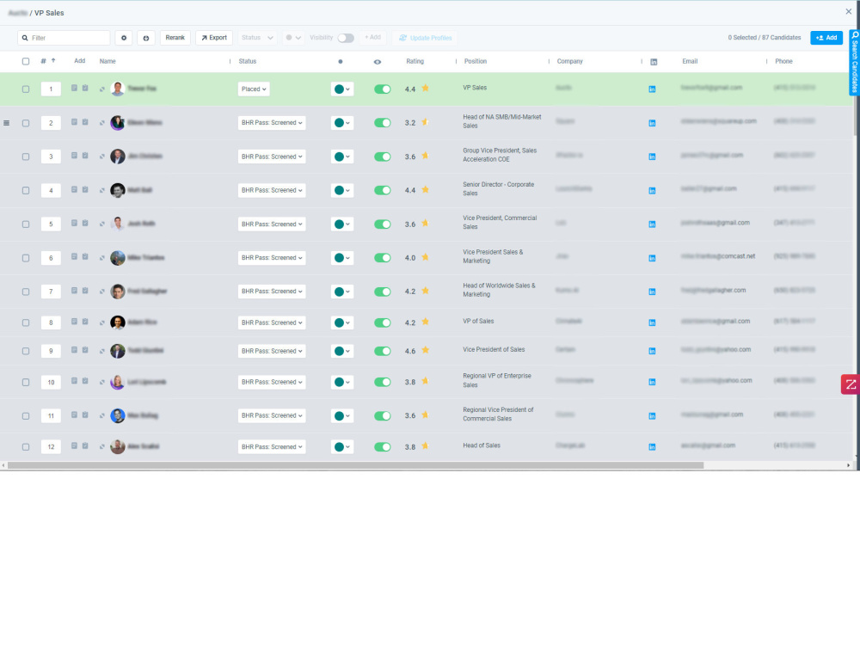
Task: Check the select-all checkbox in header
Action: pyautogui.click(x=26, y=61)
